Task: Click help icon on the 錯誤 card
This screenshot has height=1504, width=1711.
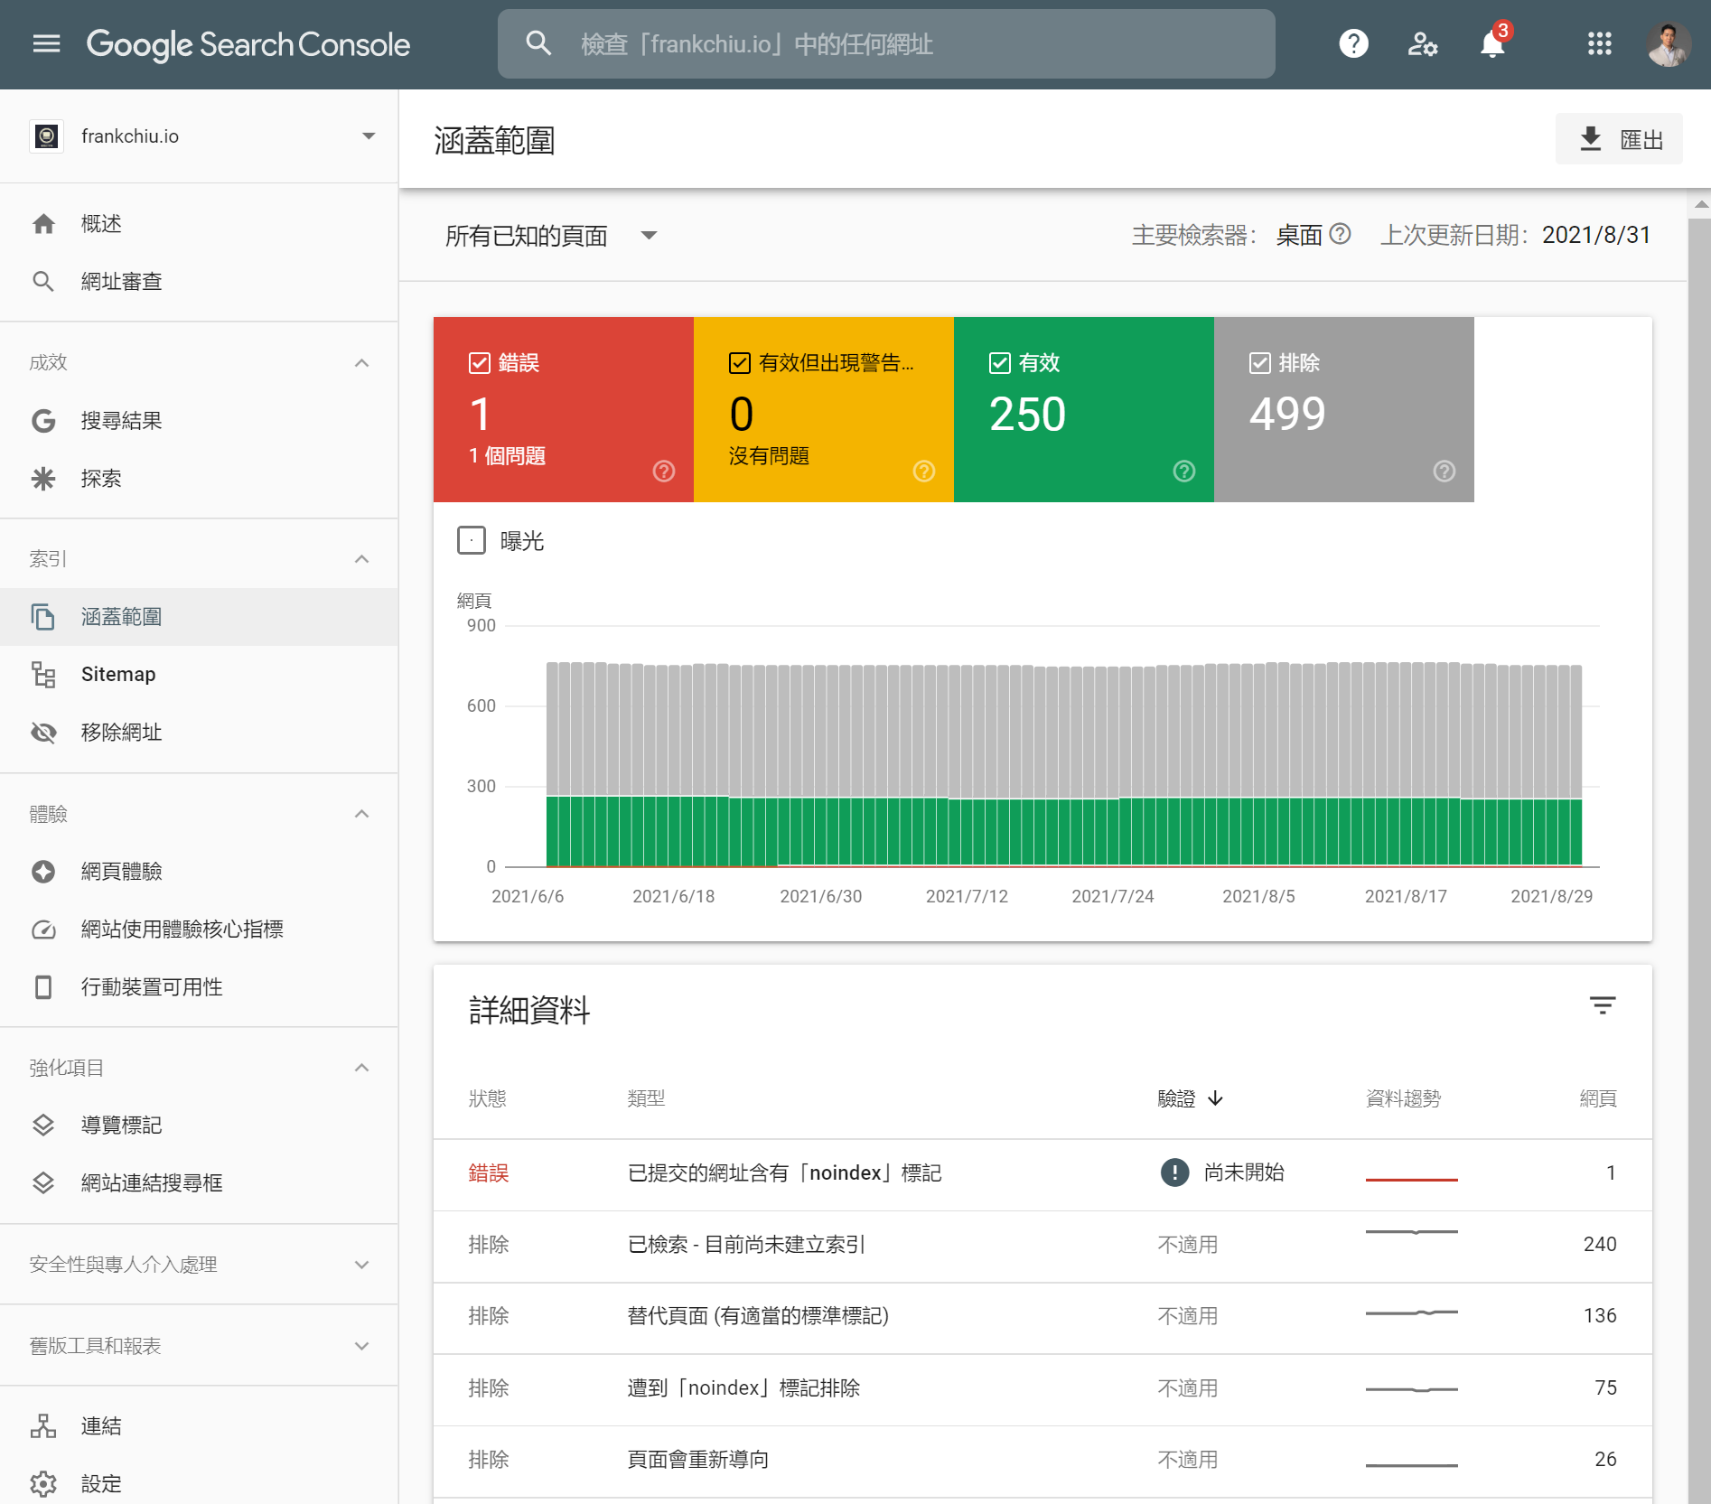Action: pyautogui.click(x=664, y=471)
